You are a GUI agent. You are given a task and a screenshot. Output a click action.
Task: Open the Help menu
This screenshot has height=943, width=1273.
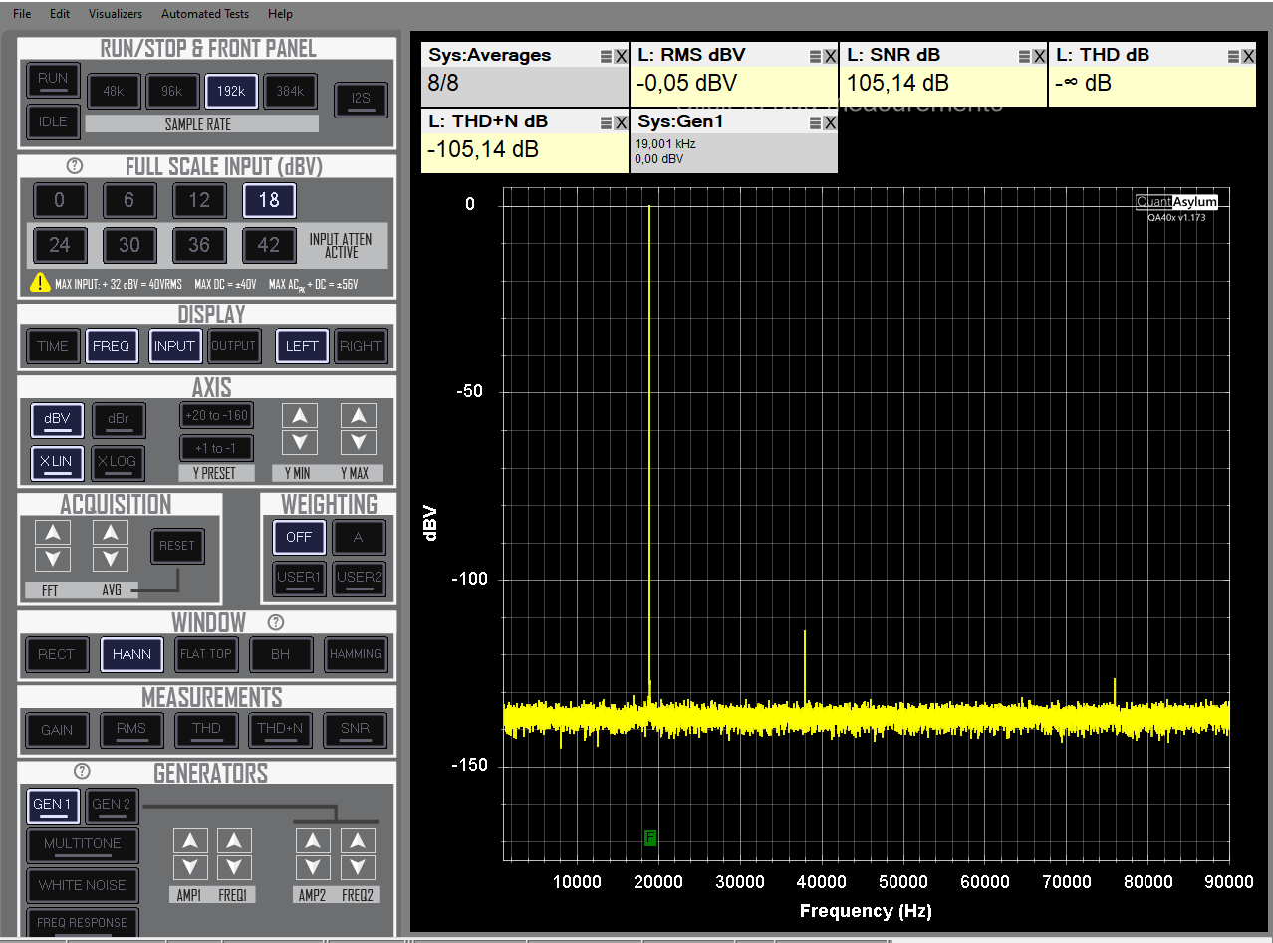tap(281, 14)
